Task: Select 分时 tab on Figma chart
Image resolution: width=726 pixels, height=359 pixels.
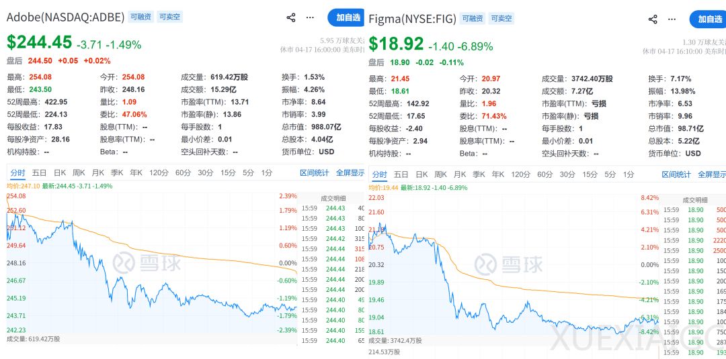Action: point(379,174)
